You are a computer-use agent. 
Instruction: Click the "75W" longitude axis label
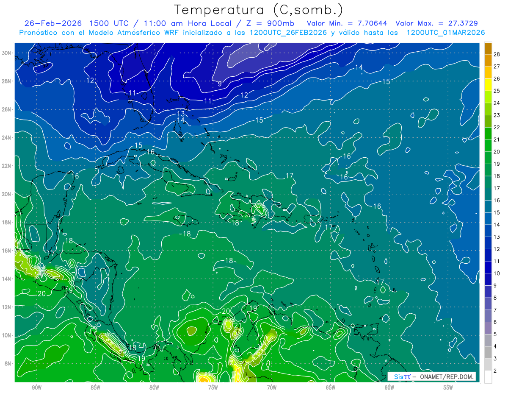click(x=213, y=387)
